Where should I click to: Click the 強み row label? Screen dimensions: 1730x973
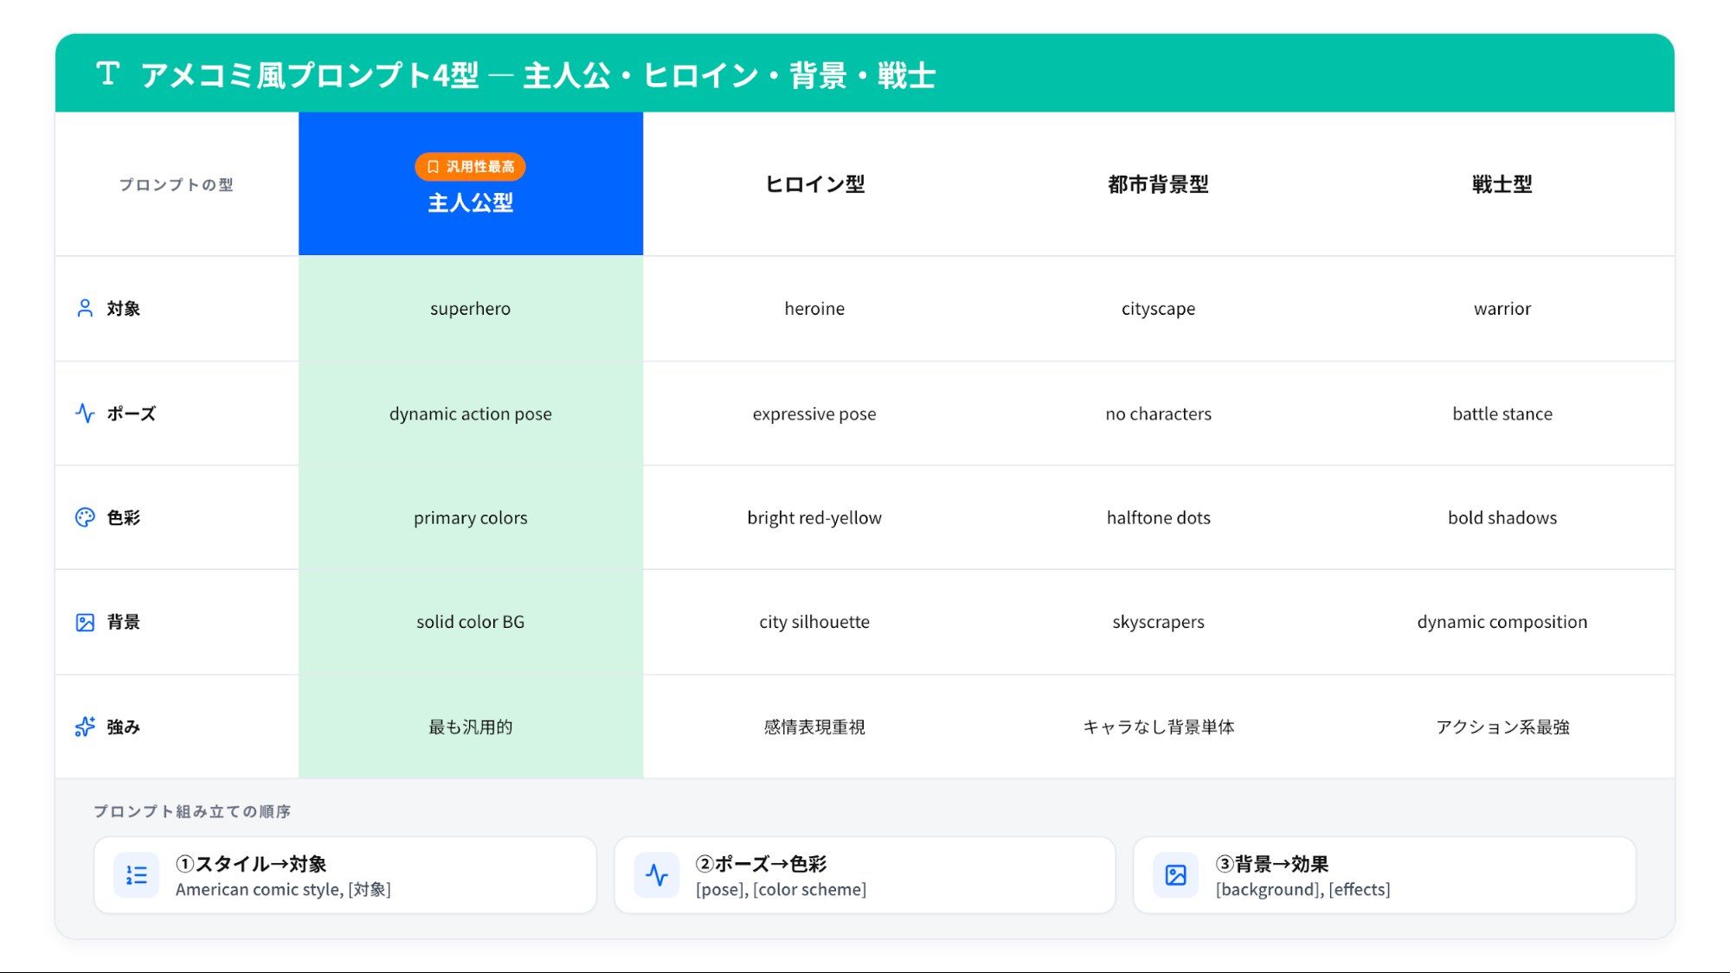pyautogui.click(x=124, y=727)
